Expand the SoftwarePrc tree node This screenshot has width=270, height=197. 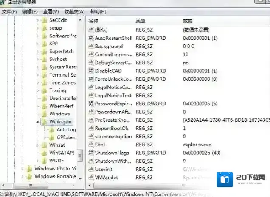point(37,36)
